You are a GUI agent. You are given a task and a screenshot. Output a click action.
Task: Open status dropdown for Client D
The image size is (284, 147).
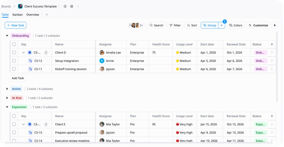tap(261, 52)
